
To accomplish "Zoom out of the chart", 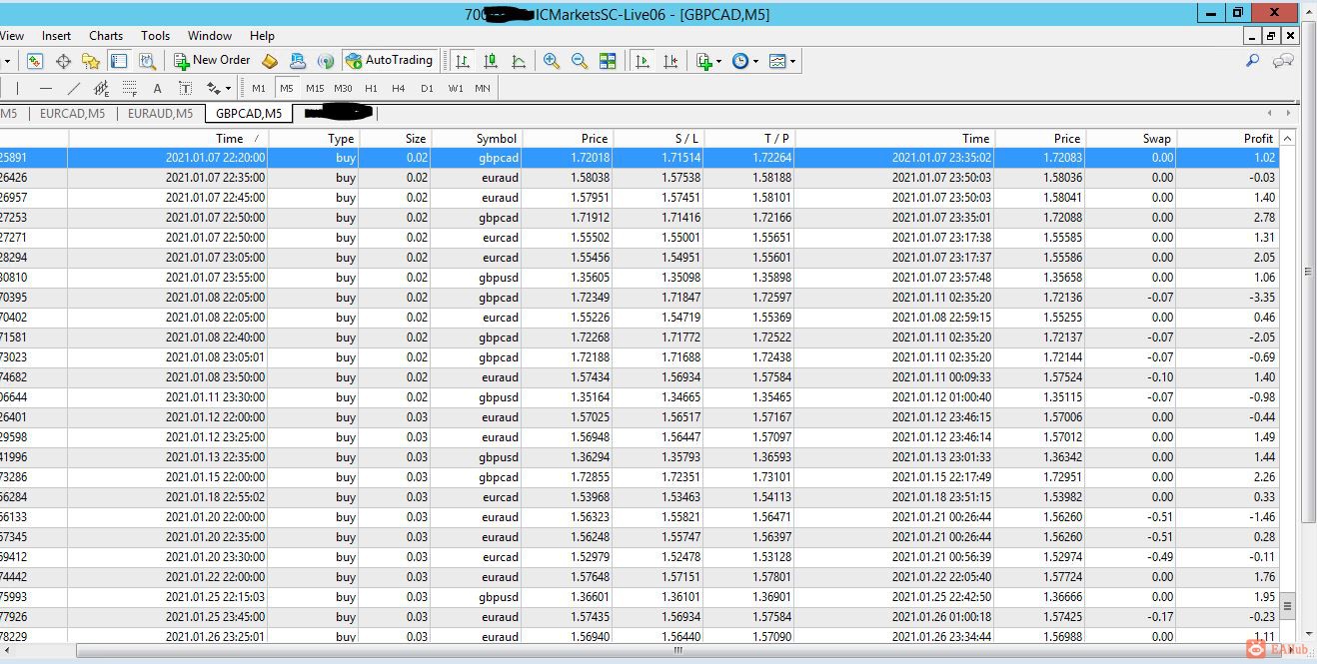I will tap(579, 61).
